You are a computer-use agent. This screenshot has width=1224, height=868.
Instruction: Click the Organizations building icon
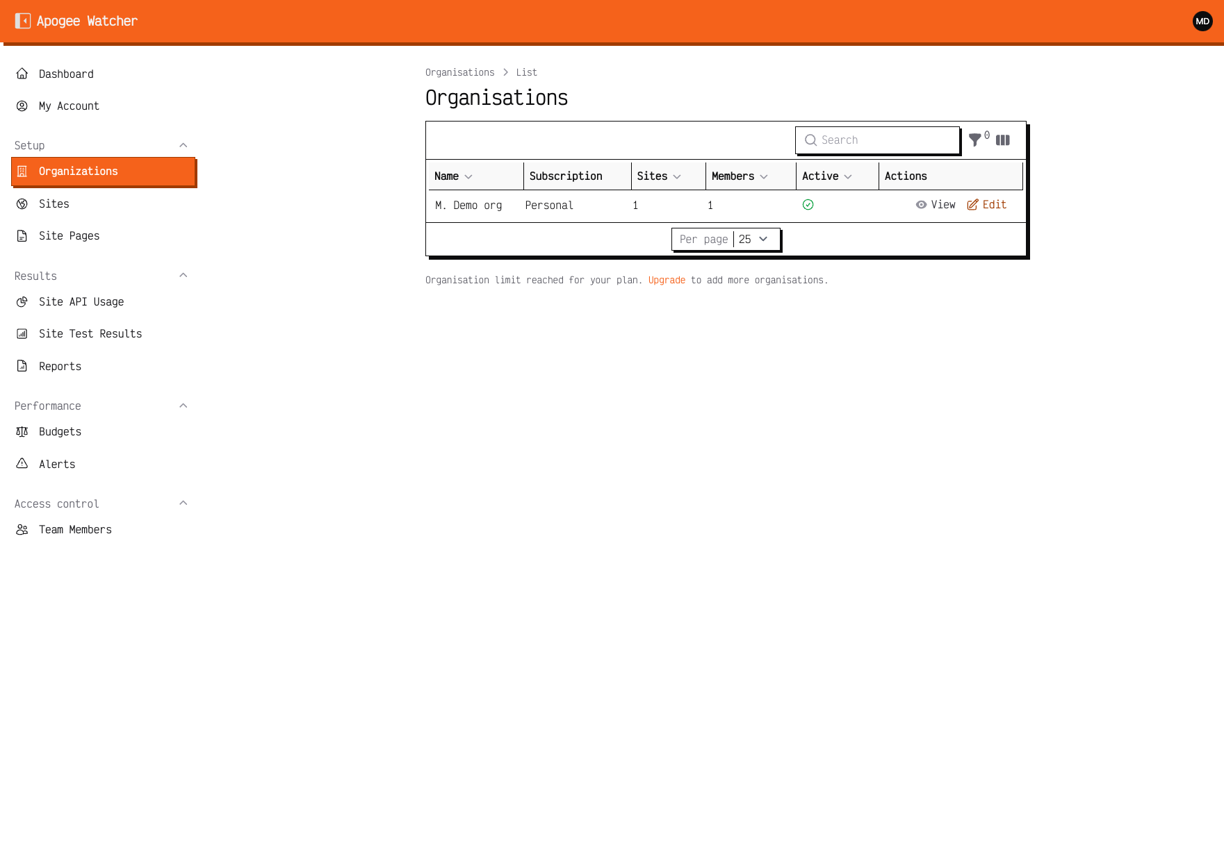click(x=22, y=172)
